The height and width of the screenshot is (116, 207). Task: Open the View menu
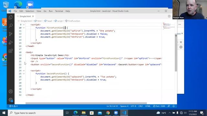coord(39,11)
